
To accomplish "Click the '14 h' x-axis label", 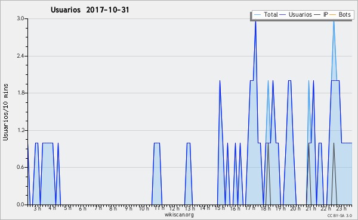I will click(205, 208).
